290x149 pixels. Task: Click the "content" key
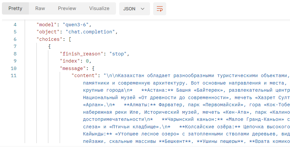point(84,75)
